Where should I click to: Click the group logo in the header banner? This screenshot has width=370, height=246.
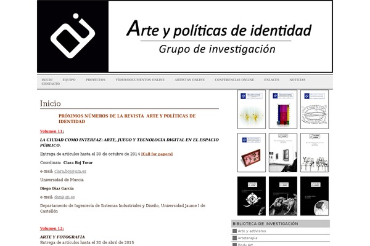pyautogui.click(x=73, y=36)
